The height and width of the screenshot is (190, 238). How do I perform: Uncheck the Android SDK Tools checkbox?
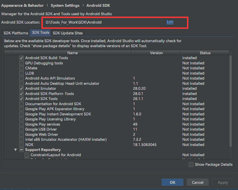coord(21,98)
